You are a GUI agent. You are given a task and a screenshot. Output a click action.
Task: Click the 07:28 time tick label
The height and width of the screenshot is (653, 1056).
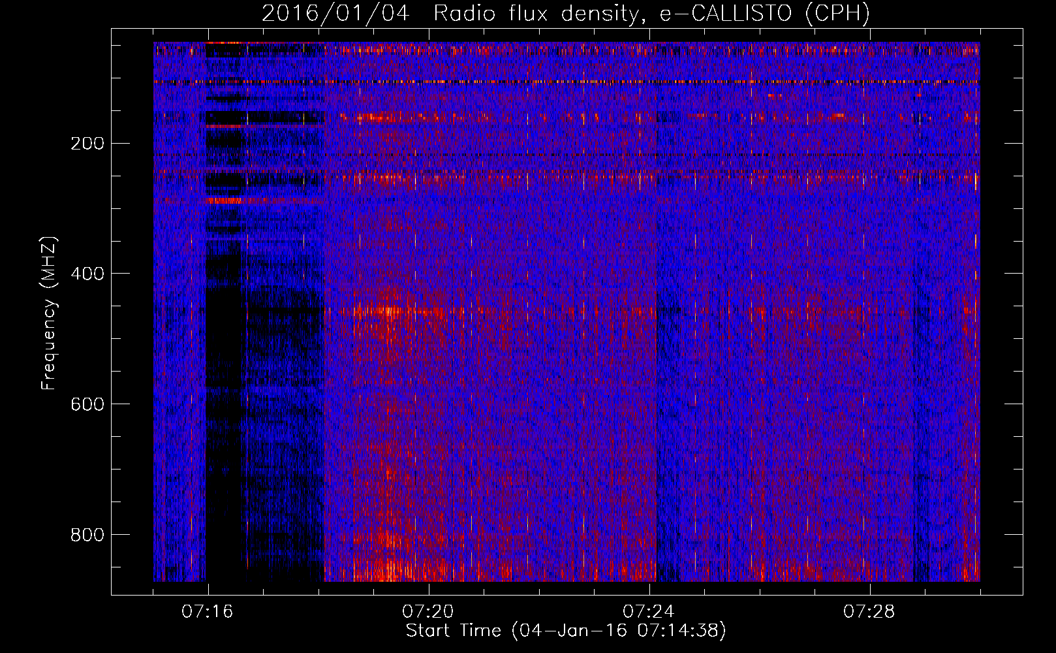click(x=869, y=612)
